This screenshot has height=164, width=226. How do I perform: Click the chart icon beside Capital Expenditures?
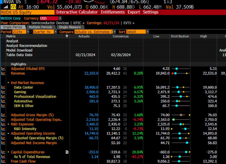pos(3,152)
